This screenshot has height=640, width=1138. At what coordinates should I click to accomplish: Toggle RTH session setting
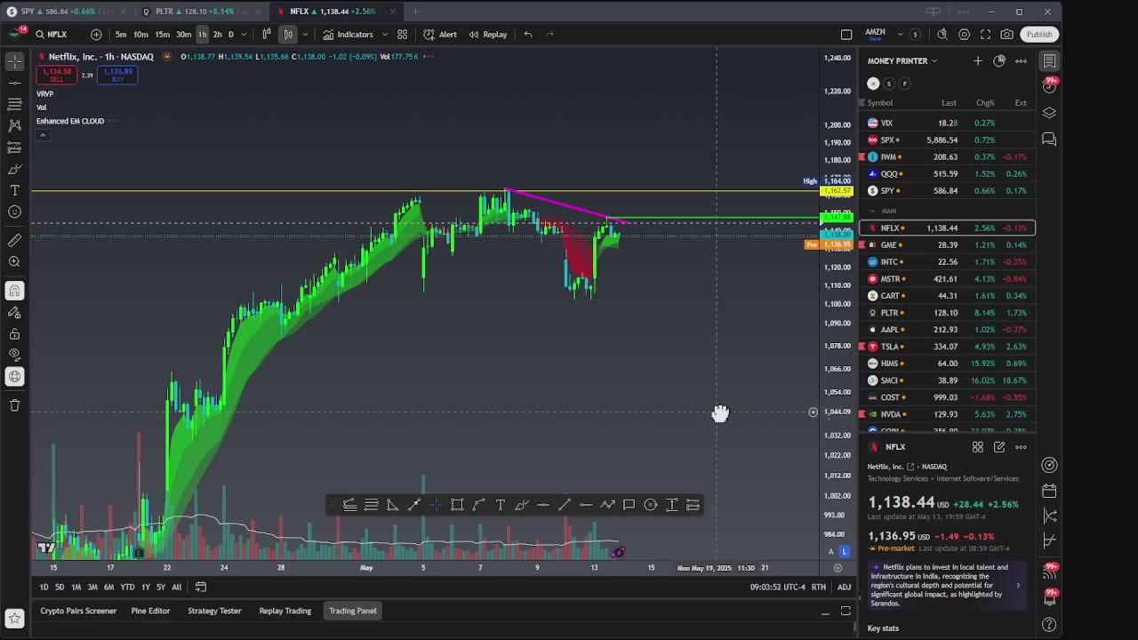click(x=818, y=587)
